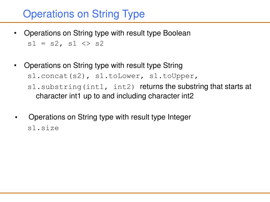
Task: Click the text 'returns the substring that starts at'
Action: tap(195, 87)
